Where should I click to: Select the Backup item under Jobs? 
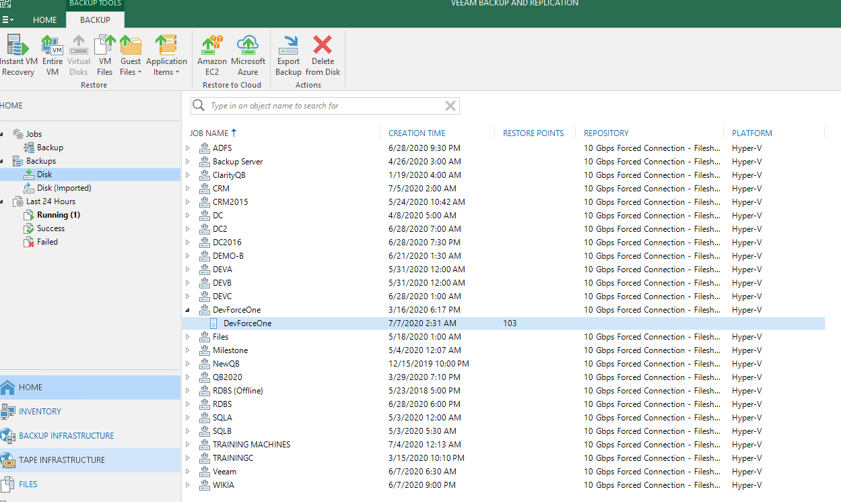50,148
